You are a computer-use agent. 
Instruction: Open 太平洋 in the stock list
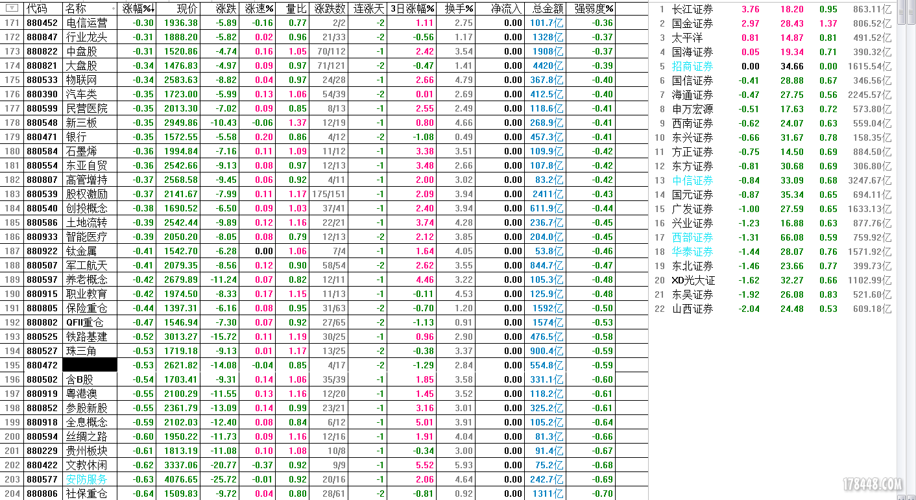click(687, 38)
